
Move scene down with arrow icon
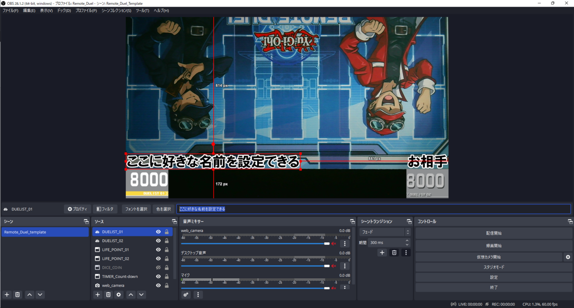[x=40, y=295]
